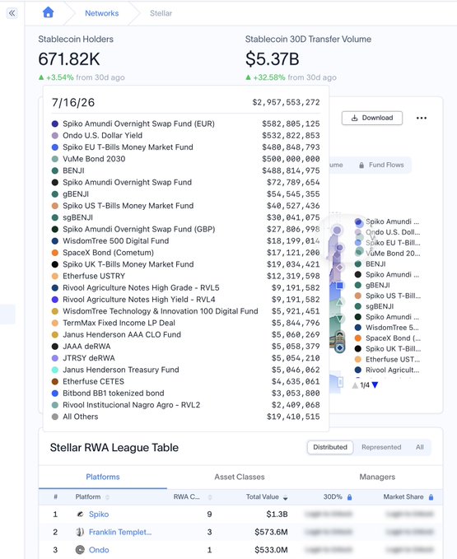Click the All Others tooltip row
This screenshot has width=457, height=559.
click(x=186, y=417)
